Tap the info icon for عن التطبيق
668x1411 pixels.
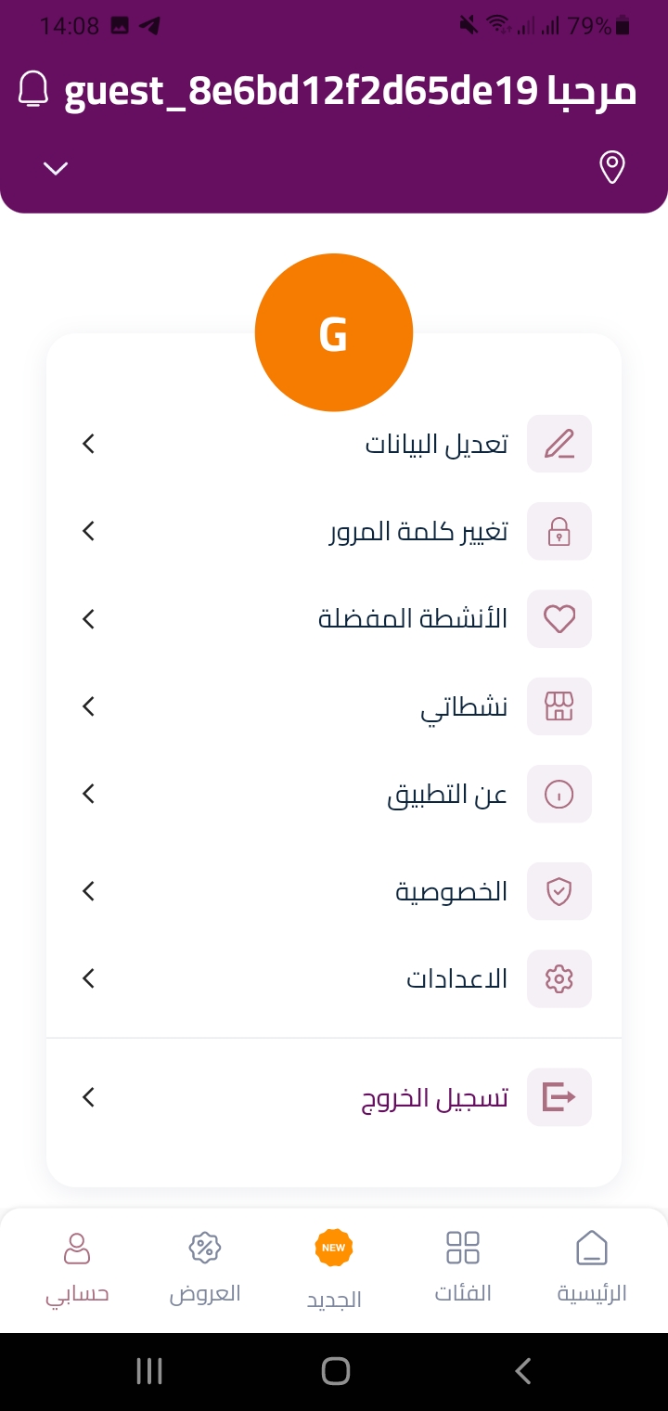(559, 794)
